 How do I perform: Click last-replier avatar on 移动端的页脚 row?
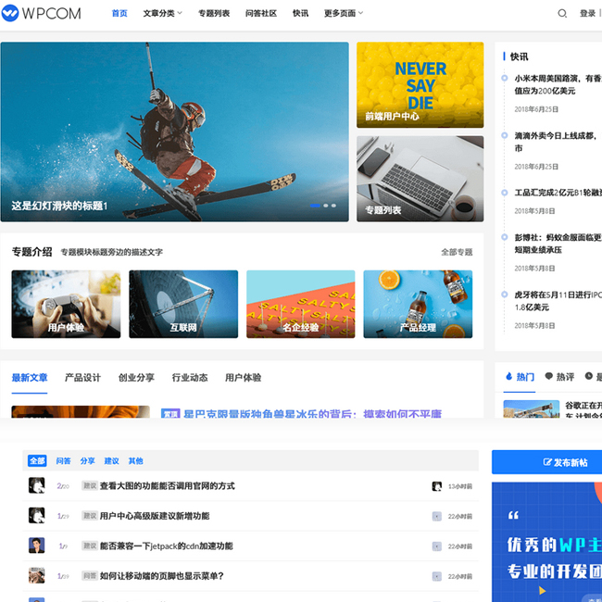[437, 576]
